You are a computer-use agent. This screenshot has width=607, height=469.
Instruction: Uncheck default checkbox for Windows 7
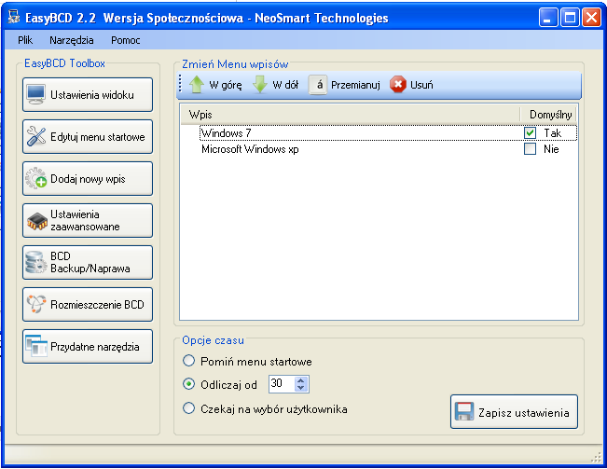tap(530, 132)
